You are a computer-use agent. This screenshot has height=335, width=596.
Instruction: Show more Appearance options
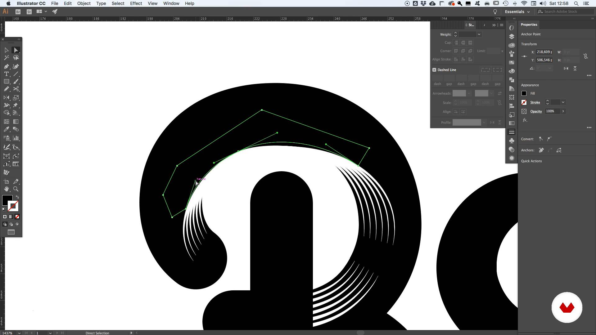coord(589,127)
